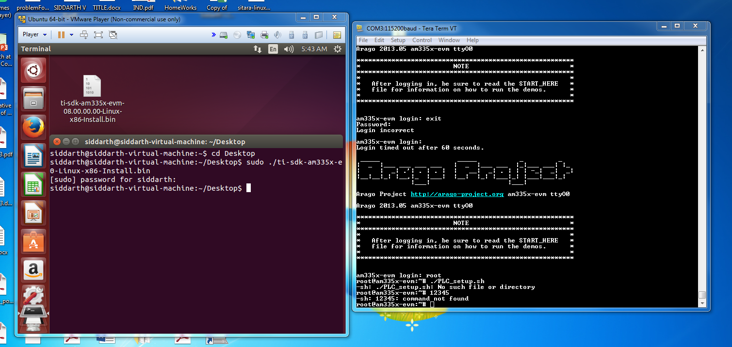732x347 pixels.
Task: Click the 5:43 AM clock in Ubuntu panel
Action: tap(314, 49)
